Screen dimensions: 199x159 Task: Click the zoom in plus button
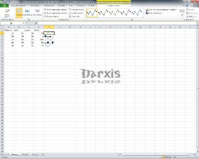click(197, 157)
